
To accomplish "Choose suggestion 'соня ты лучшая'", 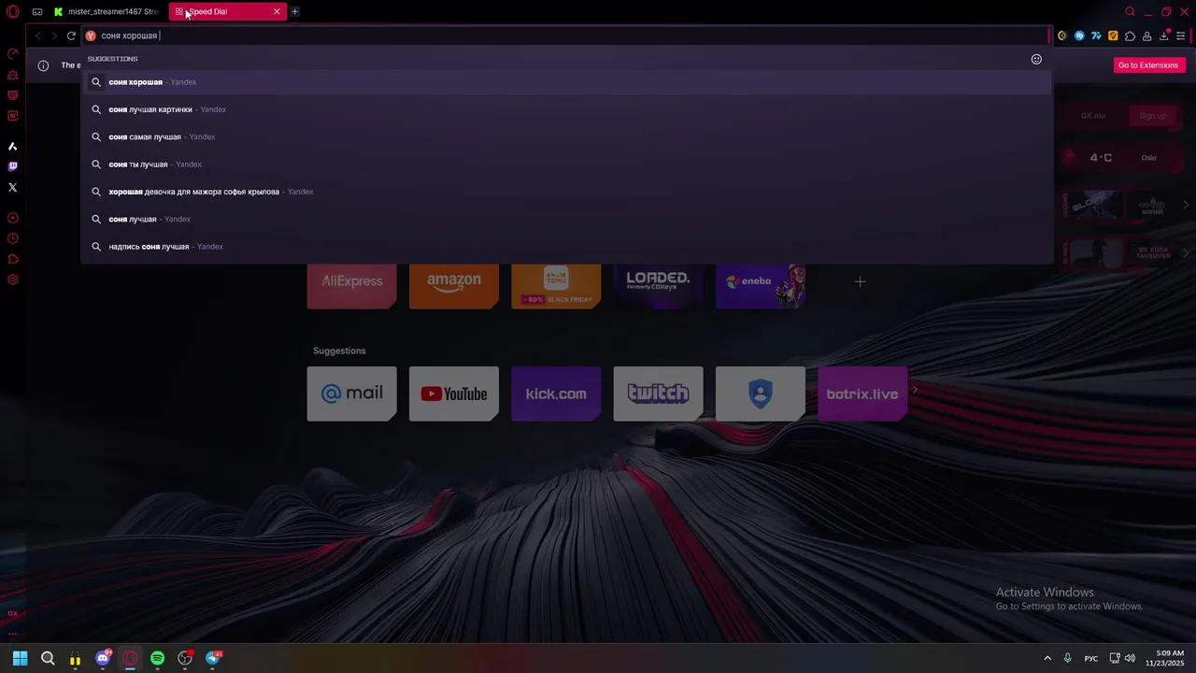I will 567,165.
